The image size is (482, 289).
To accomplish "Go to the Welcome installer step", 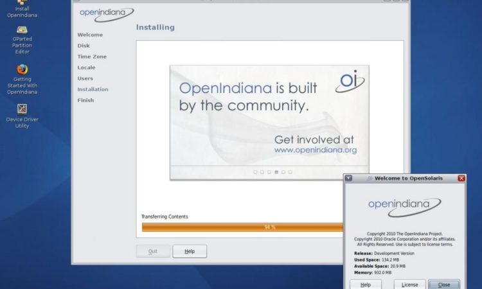I will pyautogui.click(x=90, y=35).
